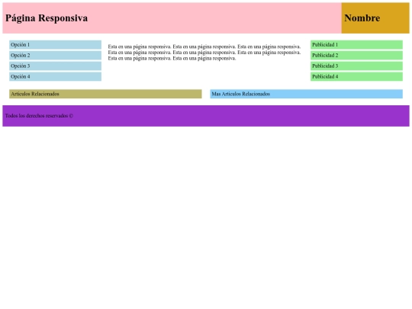Choose 'Opción 3' in the left menu
Image resolution: width=412 pixels, height=309 pixels.
point(55,66)
